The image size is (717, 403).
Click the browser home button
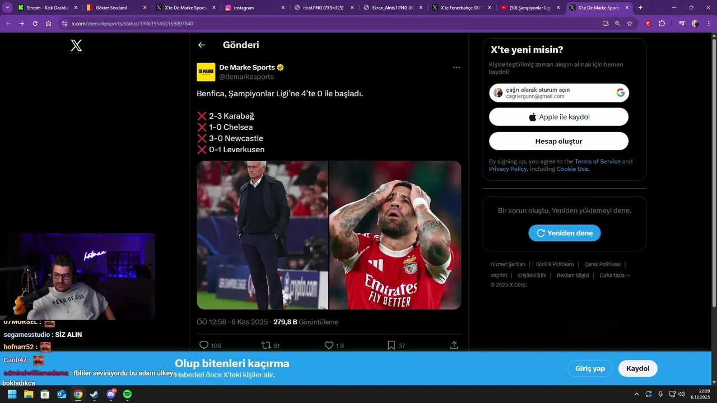49,24
